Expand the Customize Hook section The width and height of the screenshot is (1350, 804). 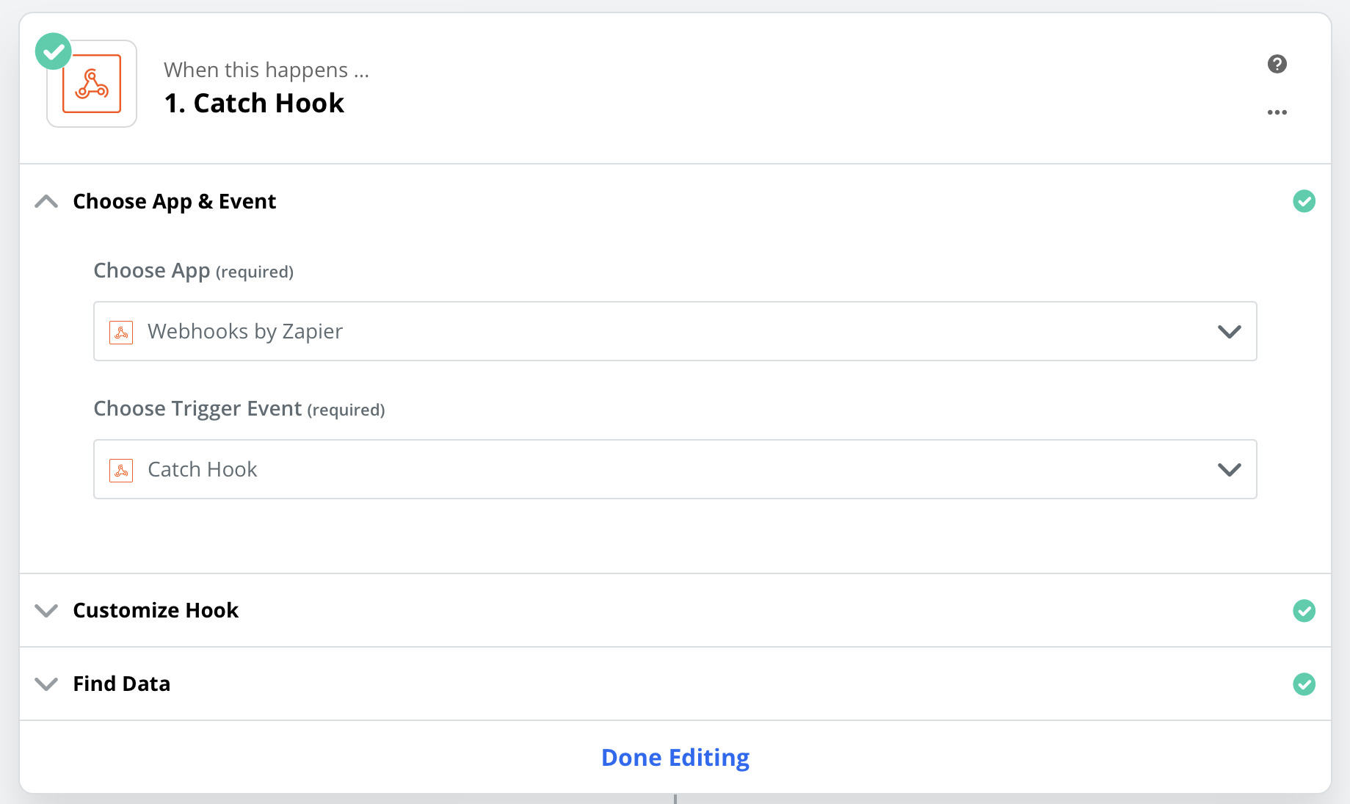46,610
